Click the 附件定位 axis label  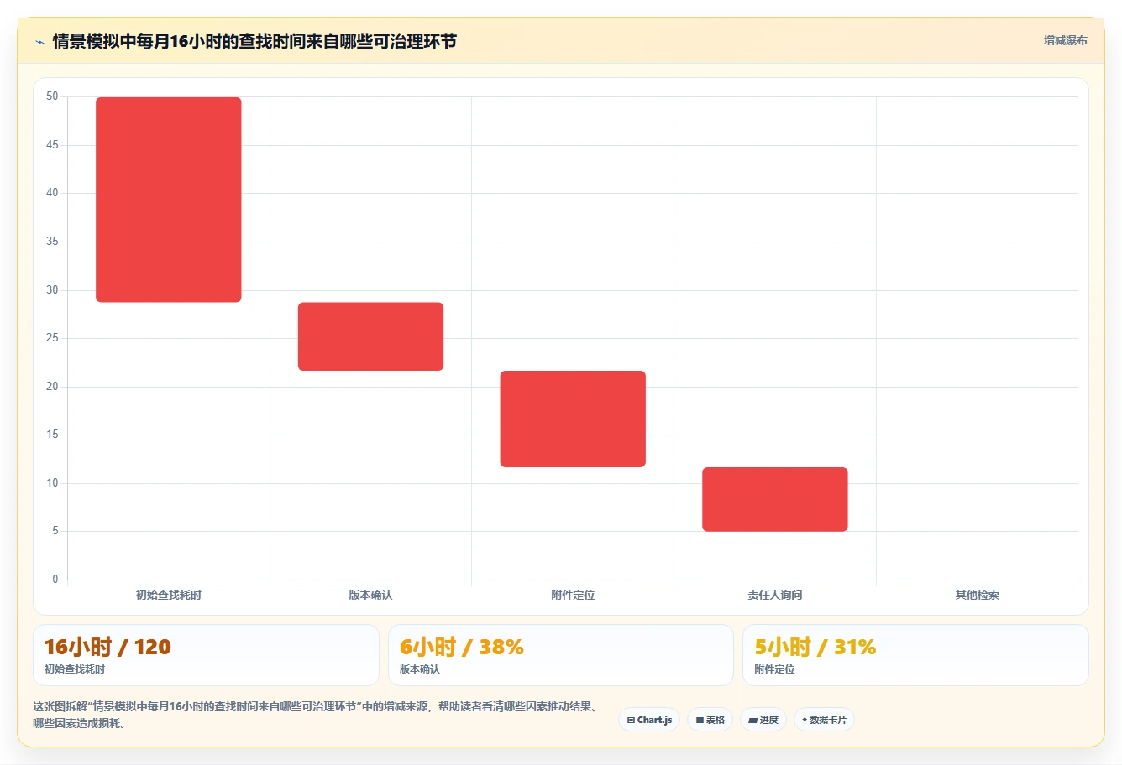(573, 595)
